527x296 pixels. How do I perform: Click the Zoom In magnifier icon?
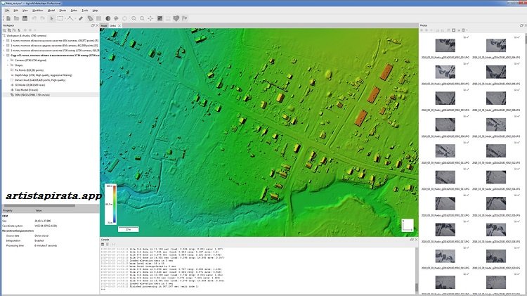tap(134, 18)
